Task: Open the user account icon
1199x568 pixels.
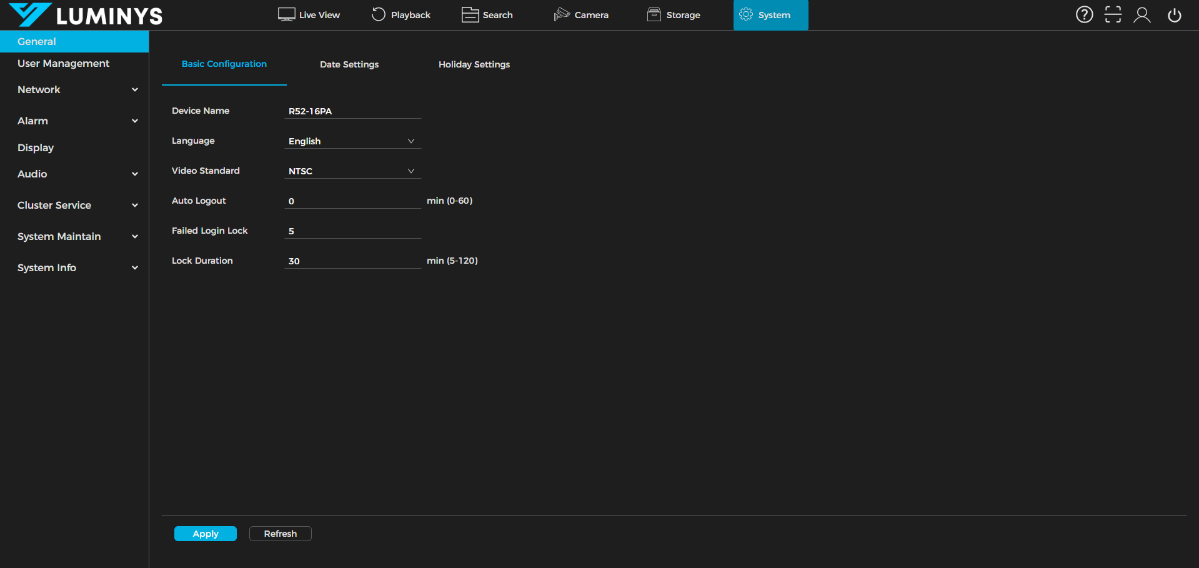Action: click(1142, 15)
